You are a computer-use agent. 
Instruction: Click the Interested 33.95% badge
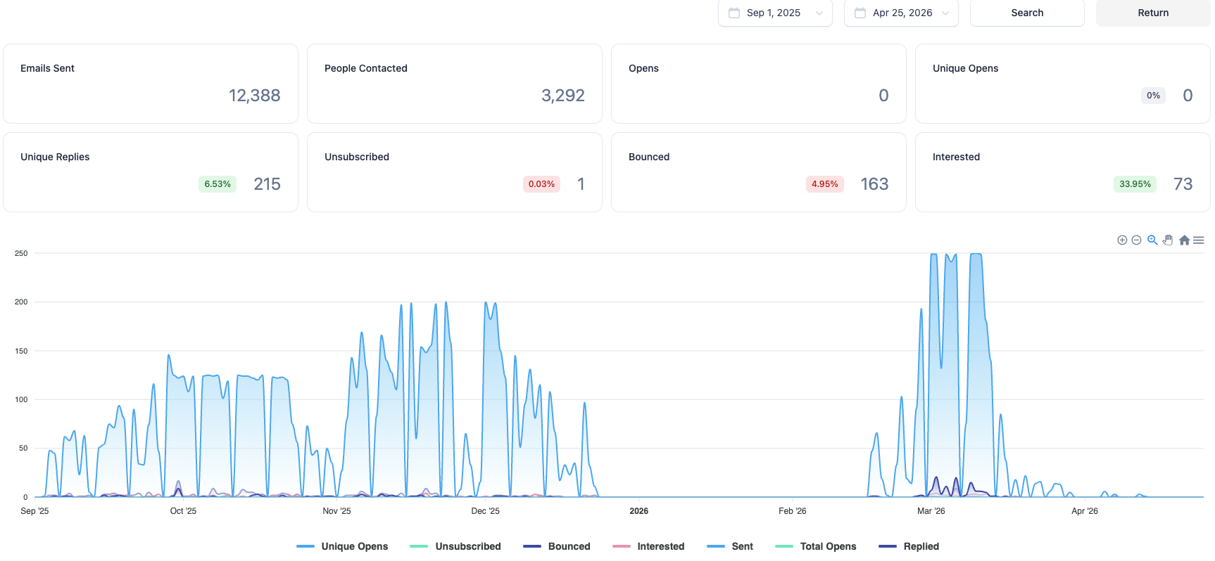click(1135, 184)
